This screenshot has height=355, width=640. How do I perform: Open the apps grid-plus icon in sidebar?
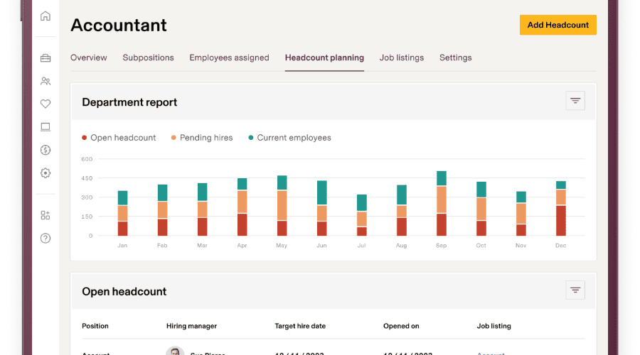point(46,215)
